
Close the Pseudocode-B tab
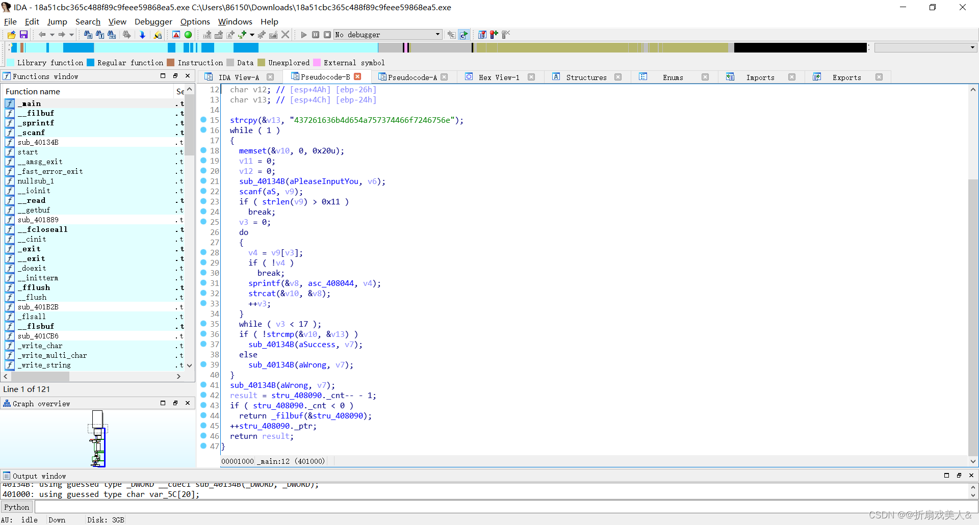point(357,76)
